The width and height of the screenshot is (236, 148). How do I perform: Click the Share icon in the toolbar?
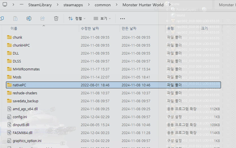coord(43,18)
